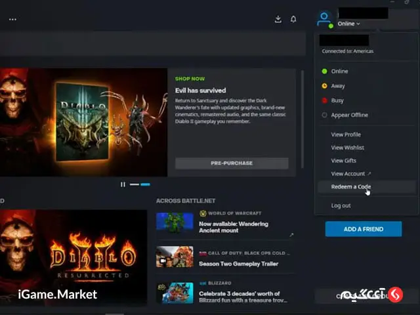Open the Season Two Gameplay Trailer link
The width and height of the screenshot is (420, 315).
238,264
